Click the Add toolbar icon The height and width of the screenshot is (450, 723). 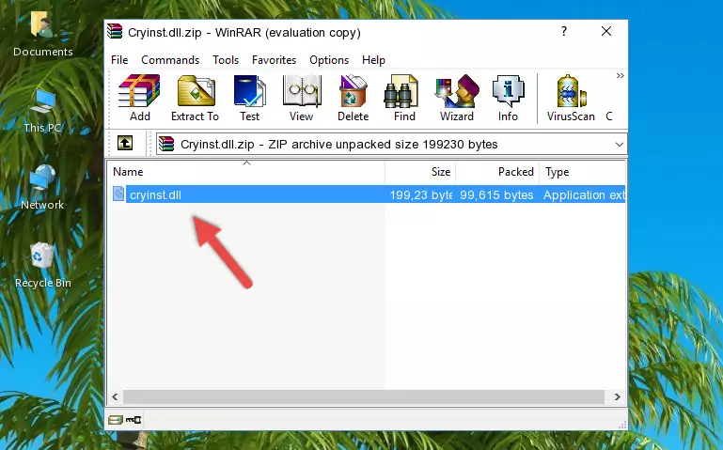139,98
